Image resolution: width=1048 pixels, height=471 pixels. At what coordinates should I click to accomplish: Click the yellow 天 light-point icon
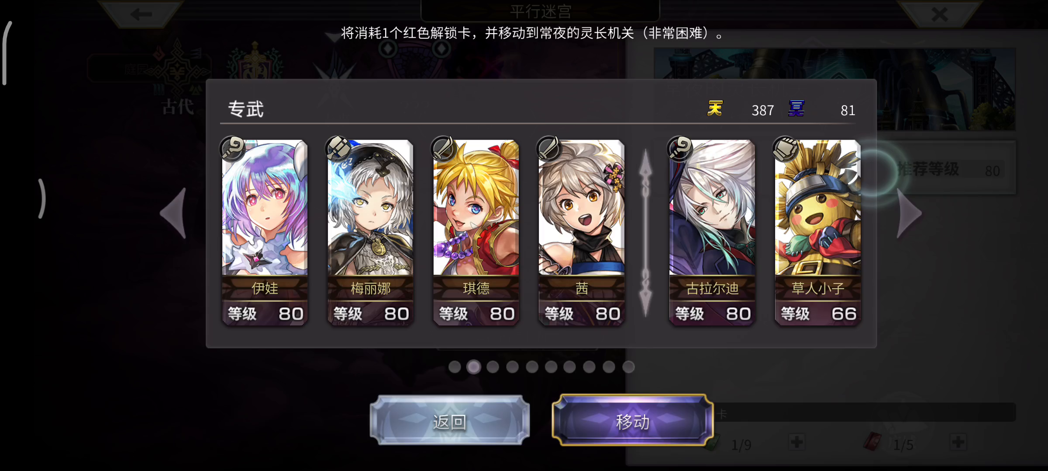[x=715, y=108]
